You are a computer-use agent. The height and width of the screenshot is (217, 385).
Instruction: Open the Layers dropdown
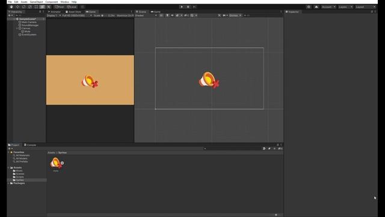click(x=345, y=7)
